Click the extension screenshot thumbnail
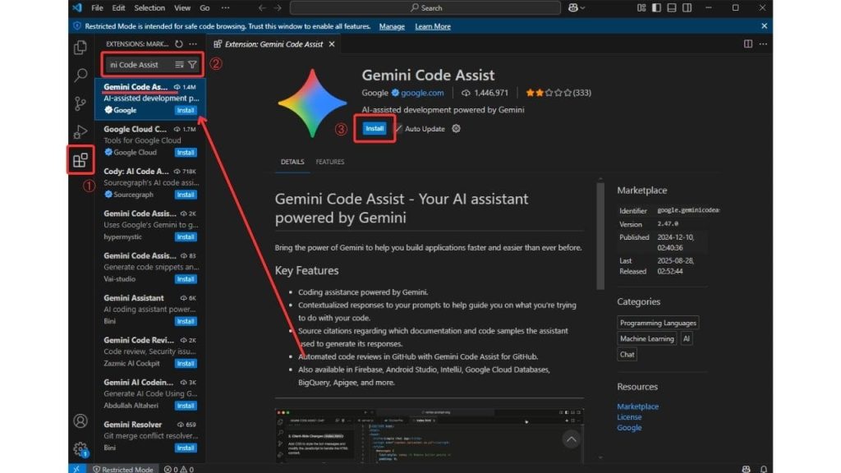 point(429,435)
